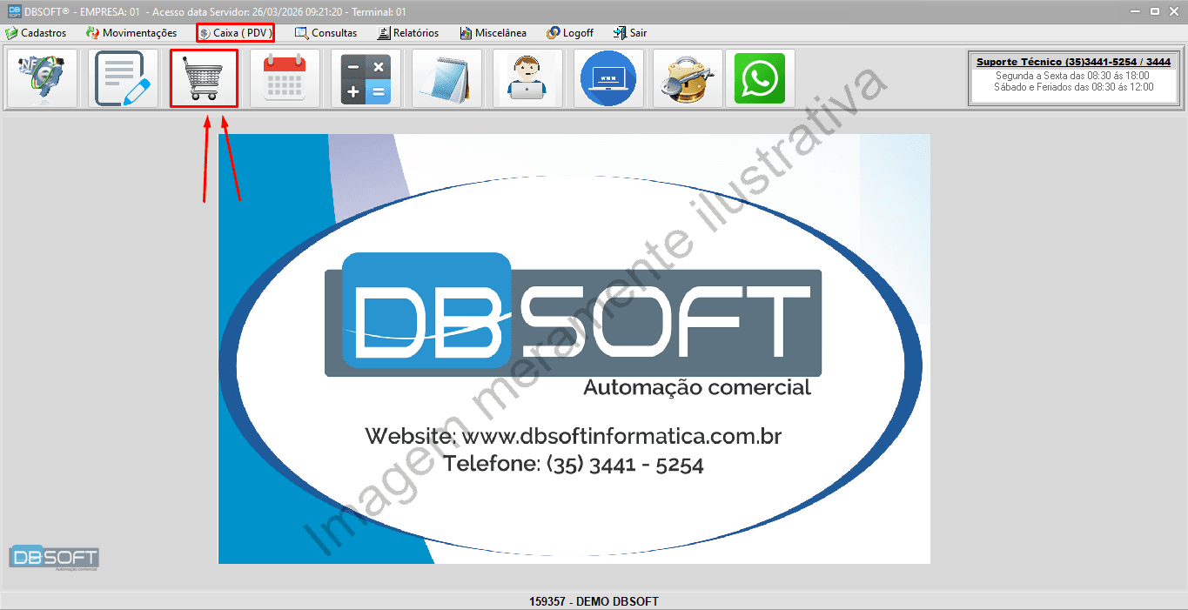The width and height of the screenshot is (1188, 610).
Task: Open the Cadastros menu
Action: 38,33
